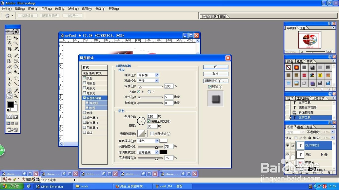
Task: Select the Path Selection arrow tool
Action: [9, 78]
